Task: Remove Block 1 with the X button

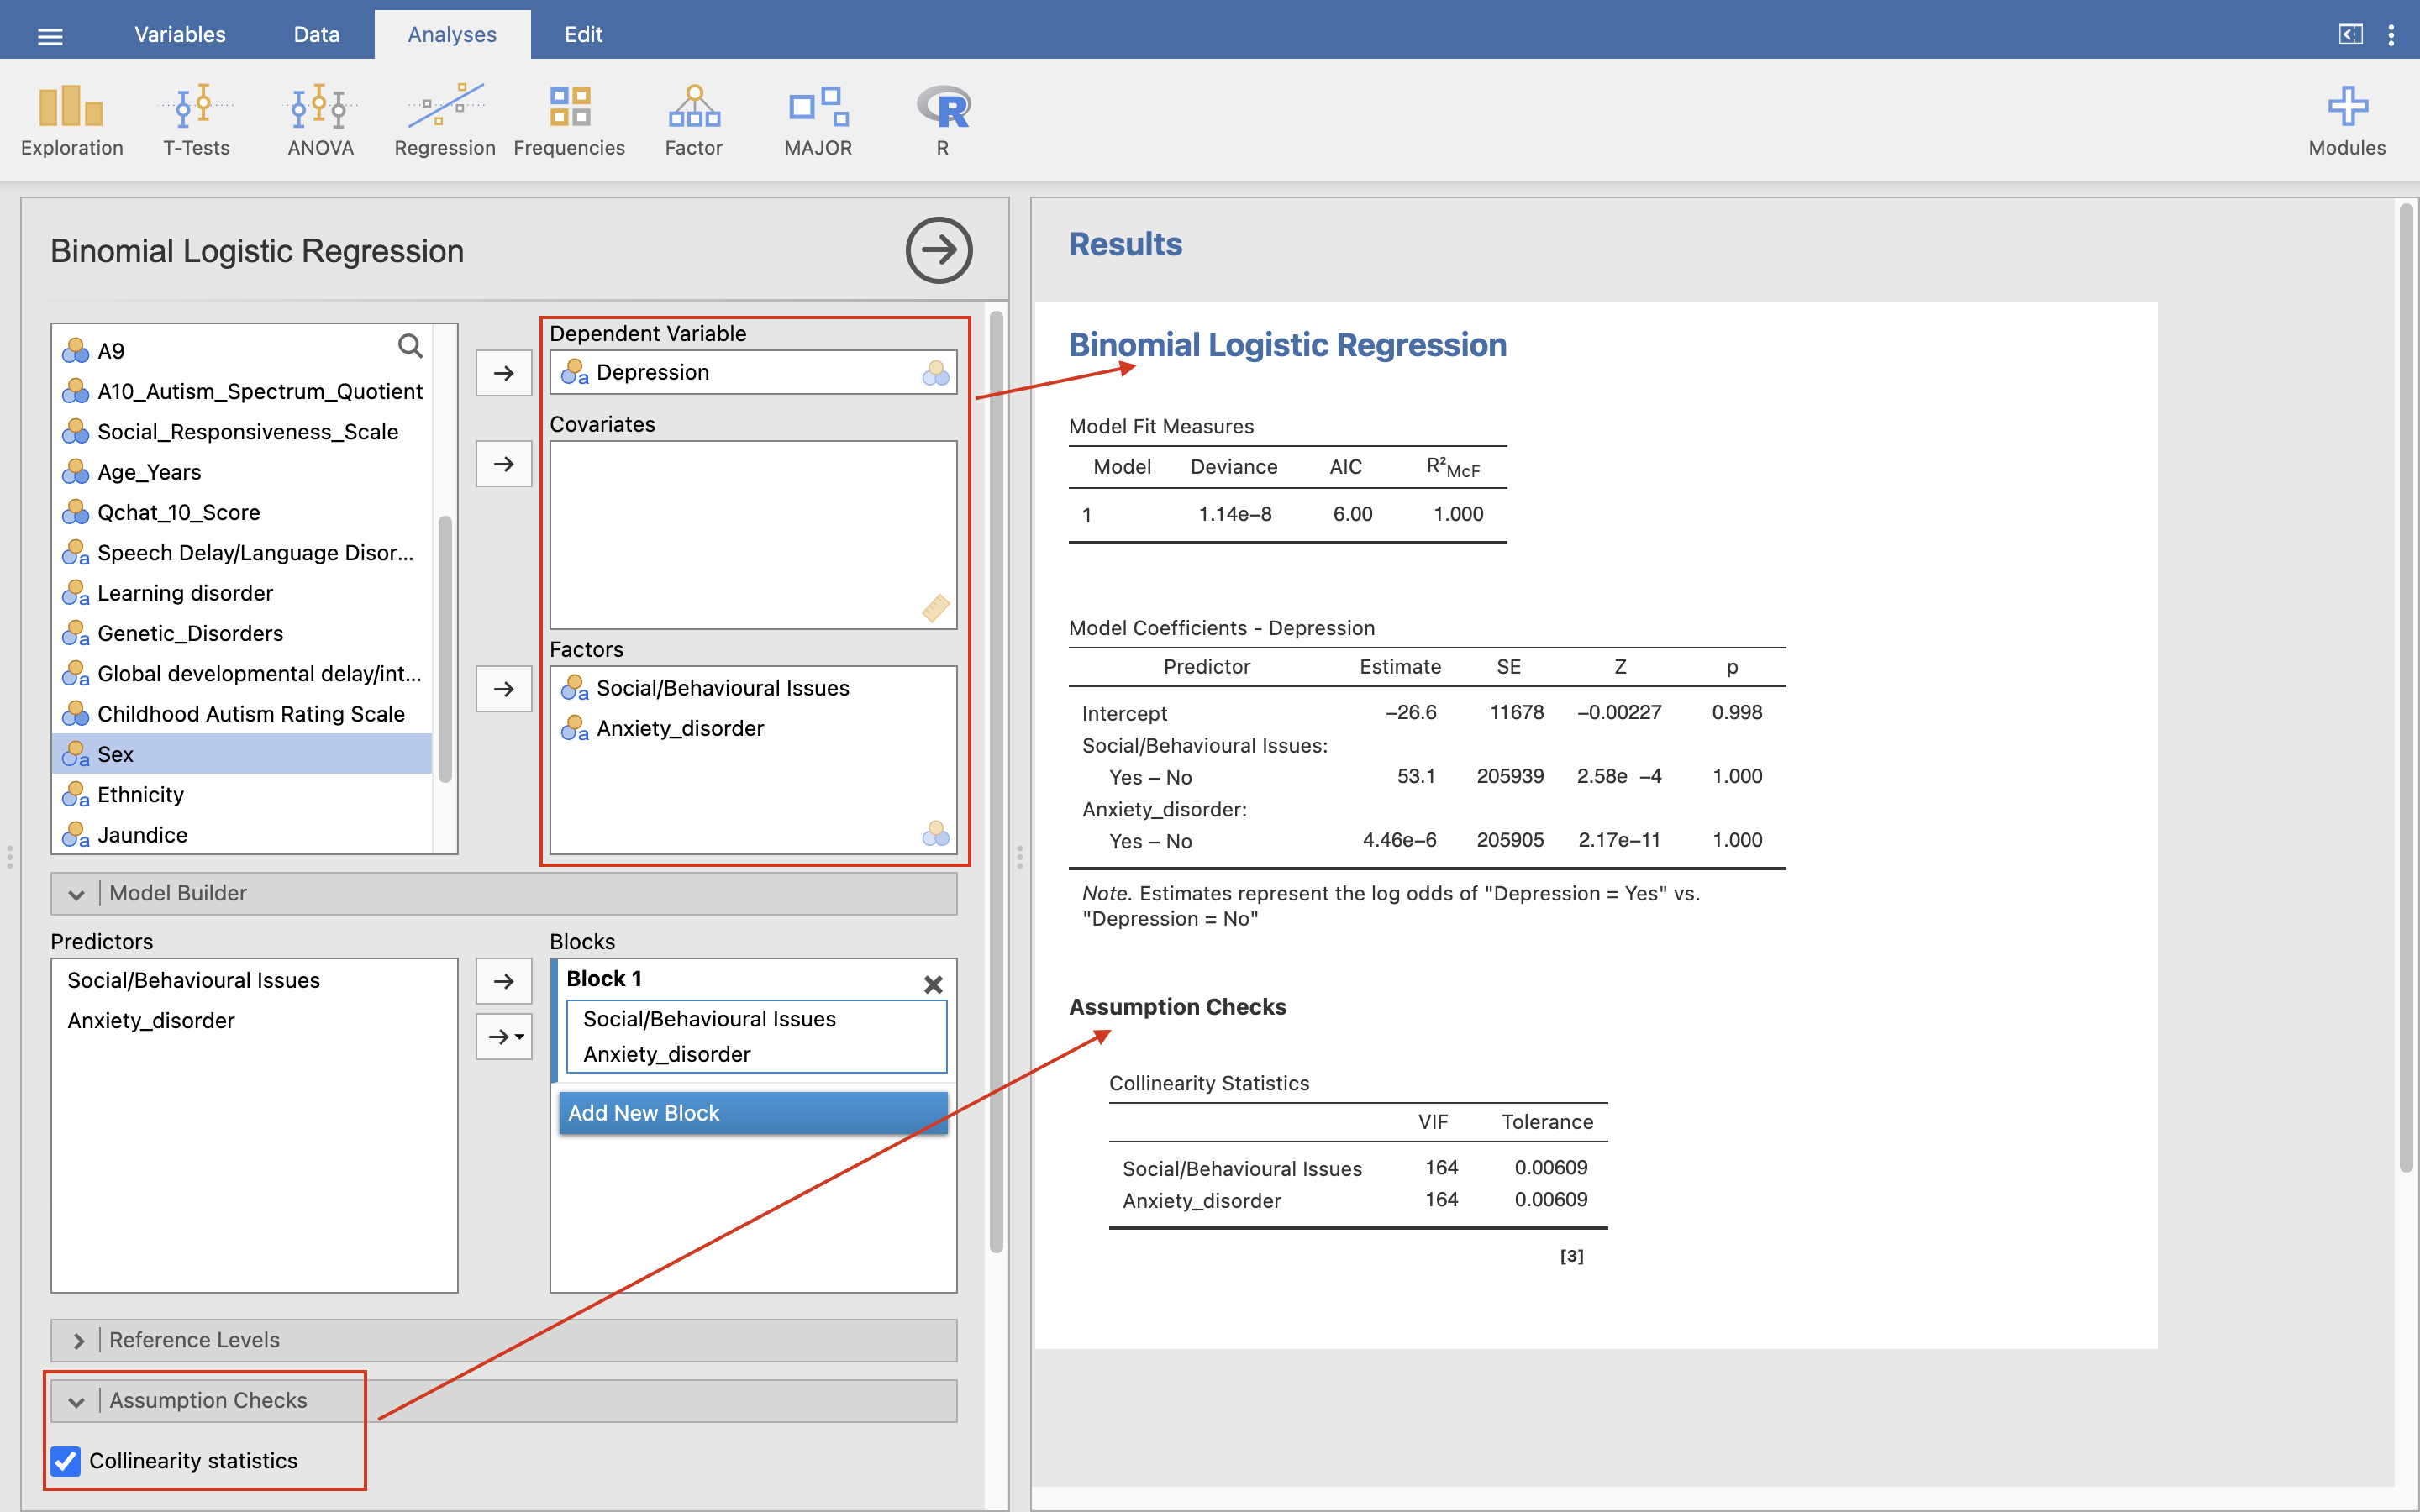Action: tap(933, 984)
